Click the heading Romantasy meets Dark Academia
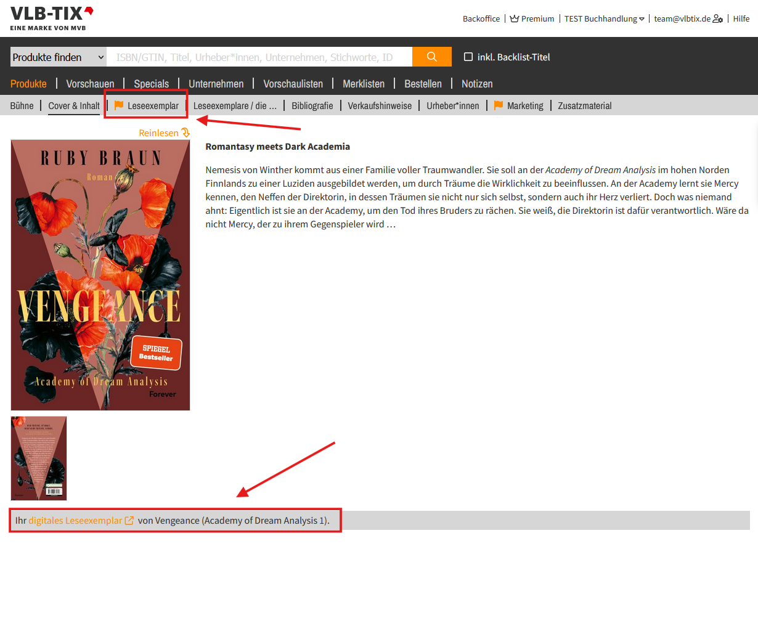 pos(278,147)
